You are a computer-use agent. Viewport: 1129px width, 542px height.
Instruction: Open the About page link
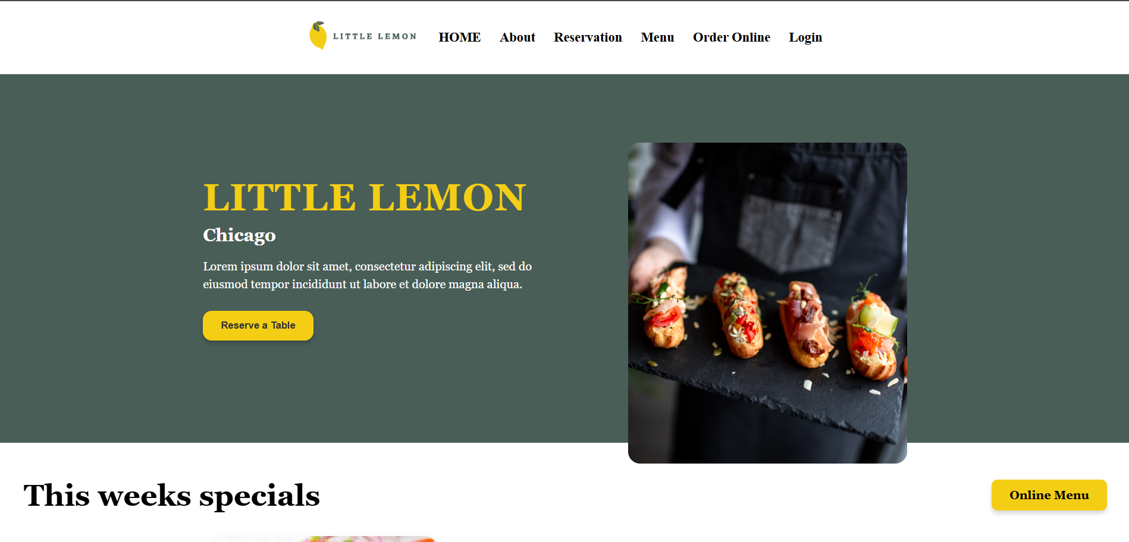(x=518, y=37)
